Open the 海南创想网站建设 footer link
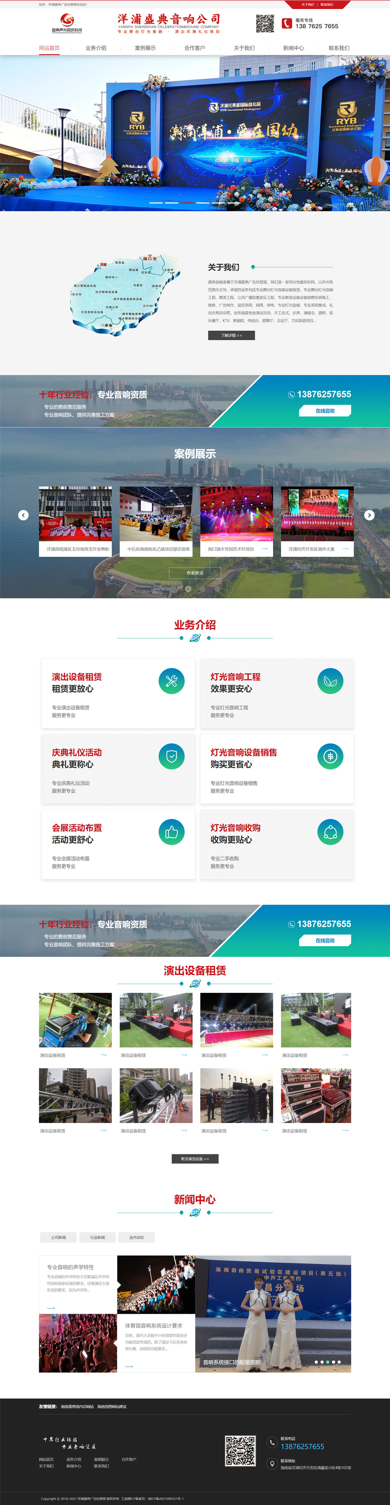The width and height of the screenshot is (390, 1505). tap(111, 1406)
